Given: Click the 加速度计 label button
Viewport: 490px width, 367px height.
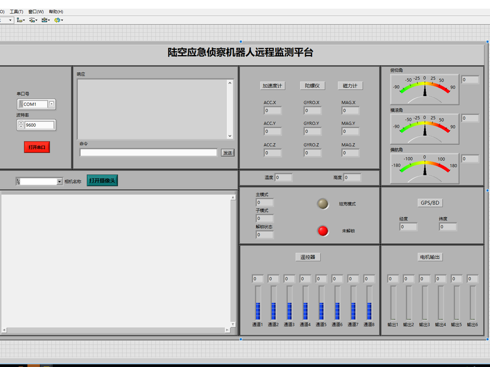Looking at the screenshot, I should click(x=272, y=86).
